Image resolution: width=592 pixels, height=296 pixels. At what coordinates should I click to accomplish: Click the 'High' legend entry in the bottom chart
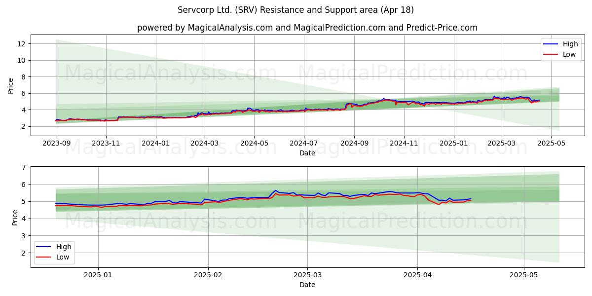(x=64, y=247)
